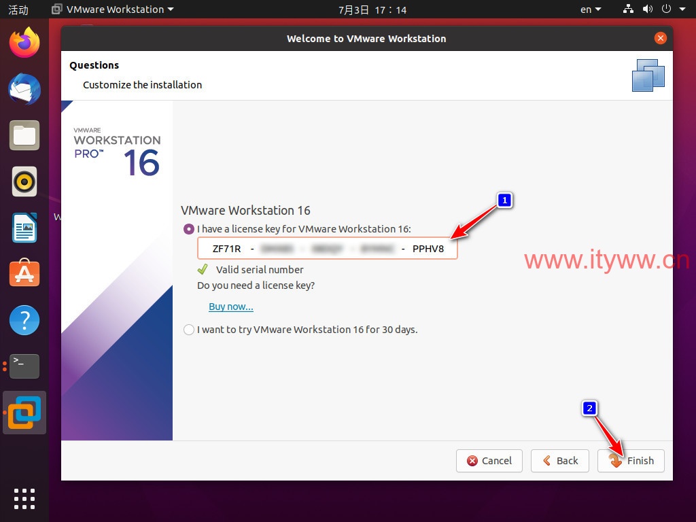Open the clock and calendar menu
696x522 pixels.
372,10
